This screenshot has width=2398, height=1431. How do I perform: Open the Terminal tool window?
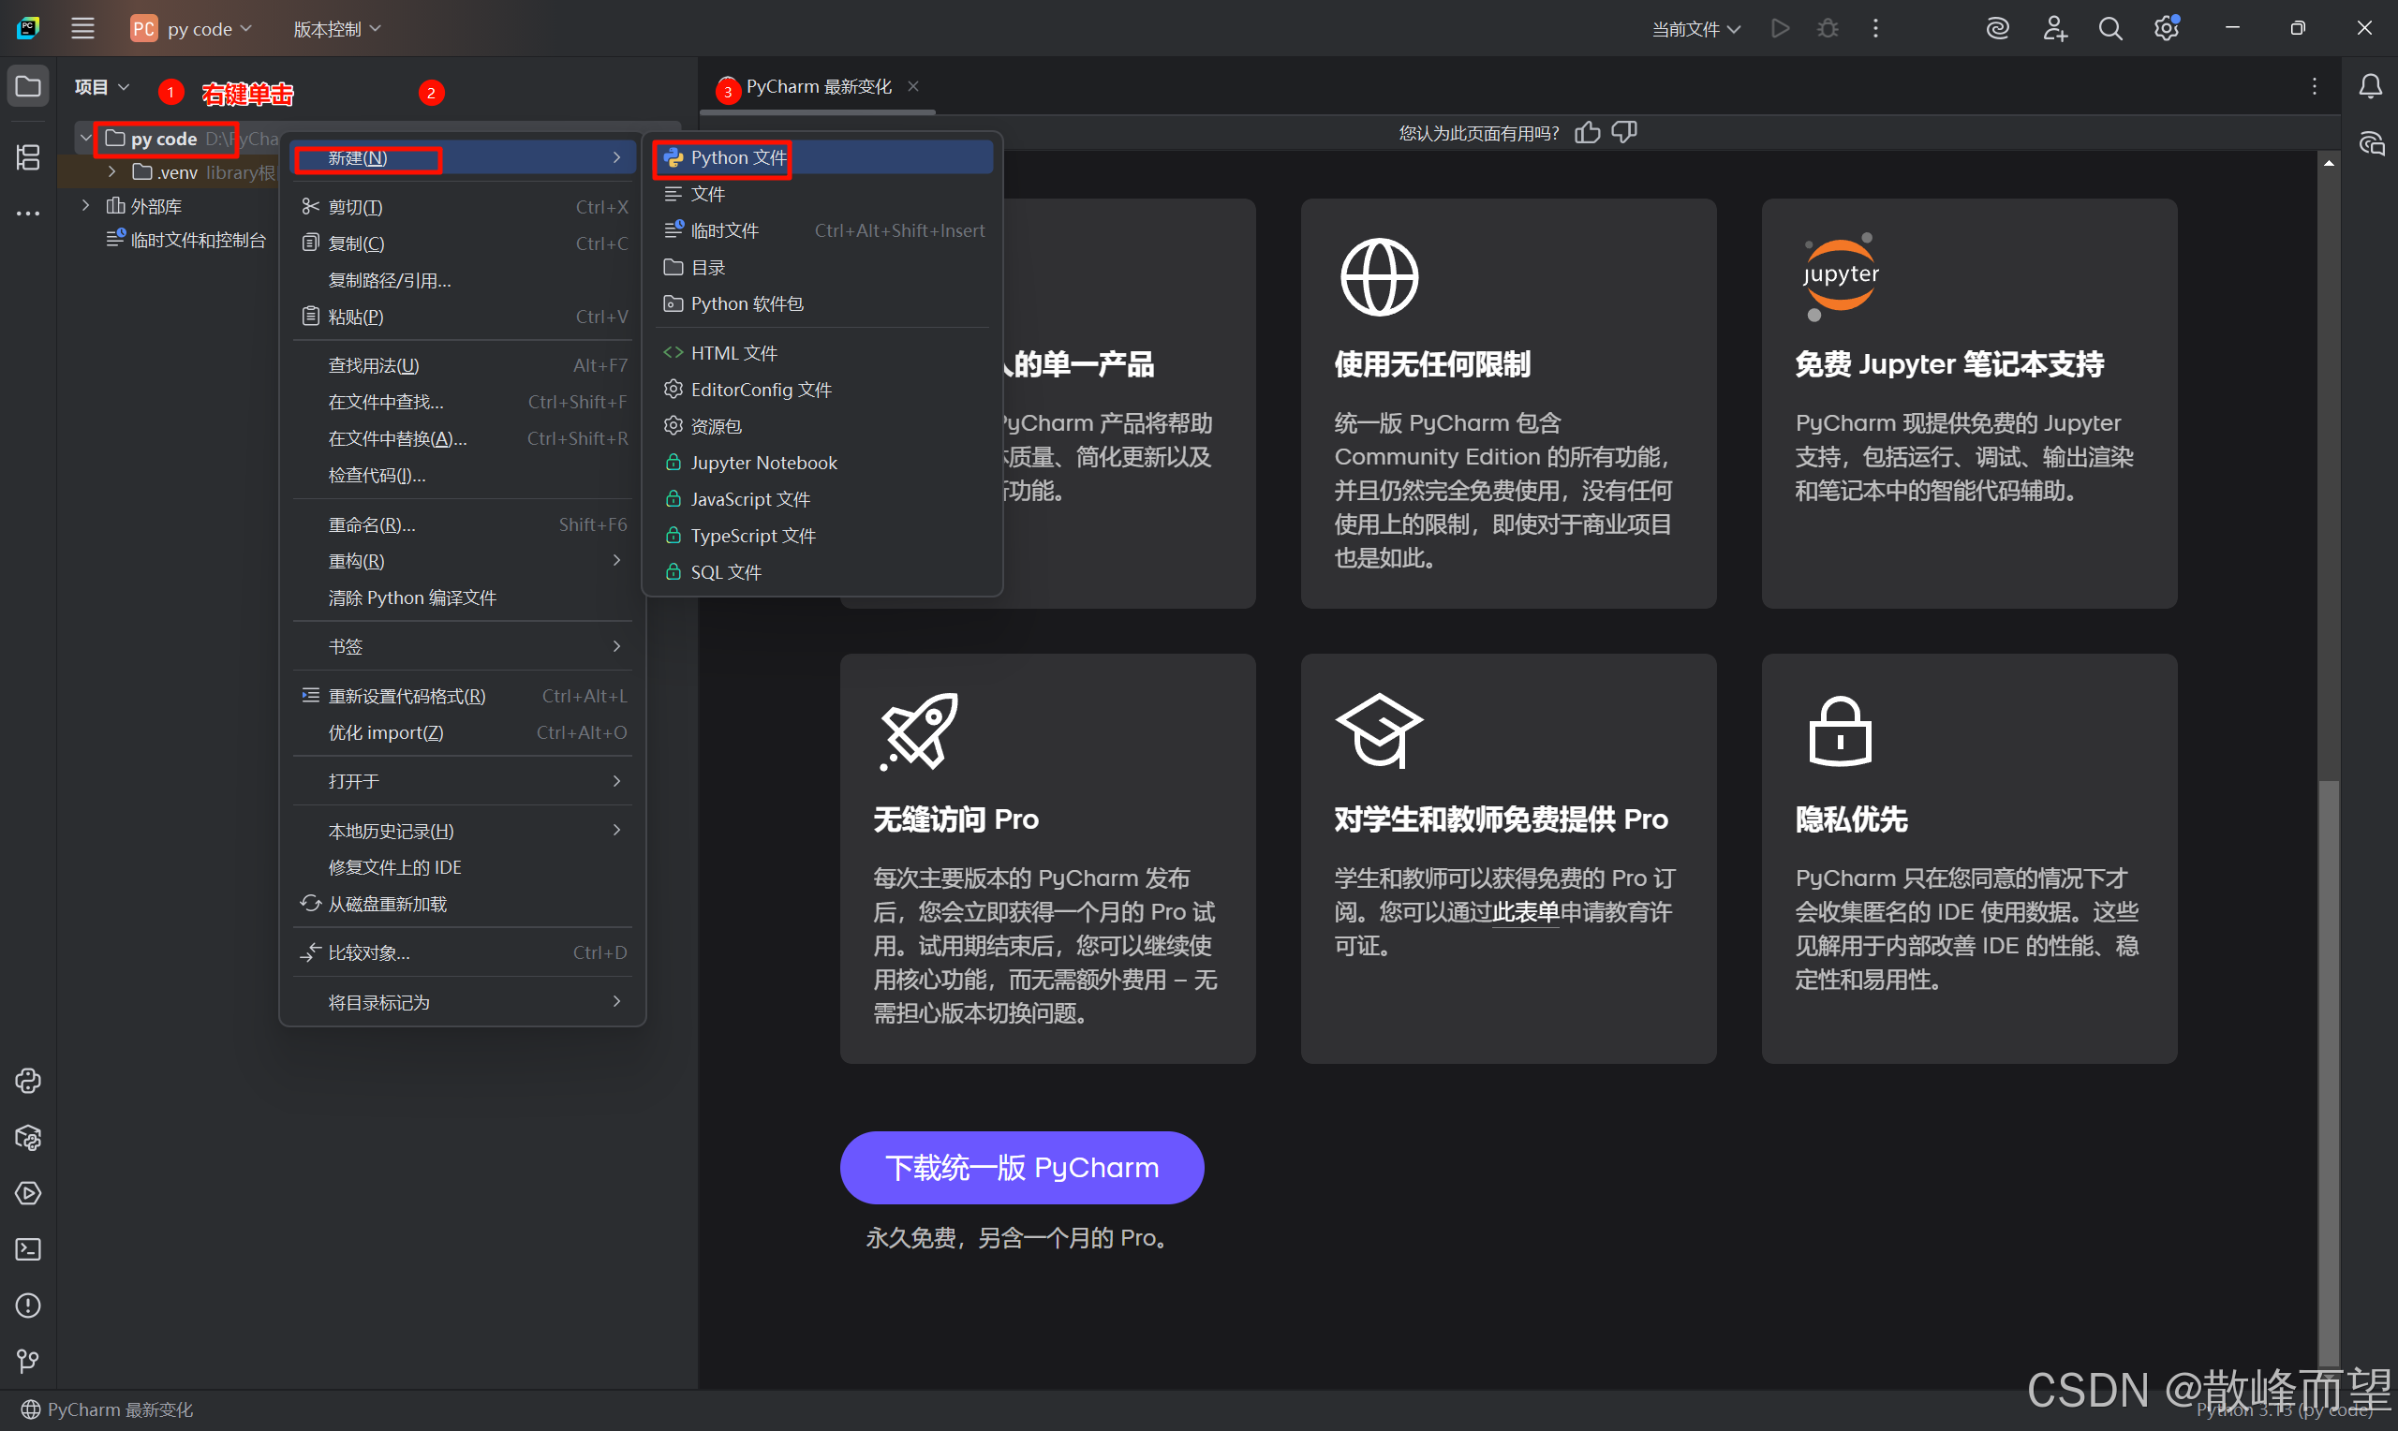[27, 1248]
